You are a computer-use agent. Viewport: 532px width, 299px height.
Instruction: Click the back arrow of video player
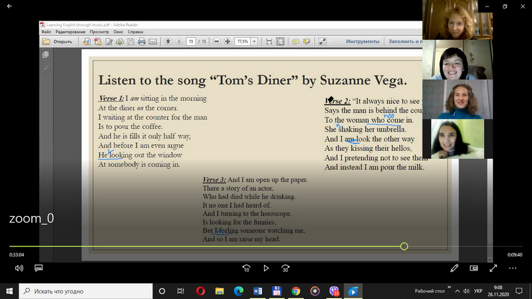pos(9,6)
